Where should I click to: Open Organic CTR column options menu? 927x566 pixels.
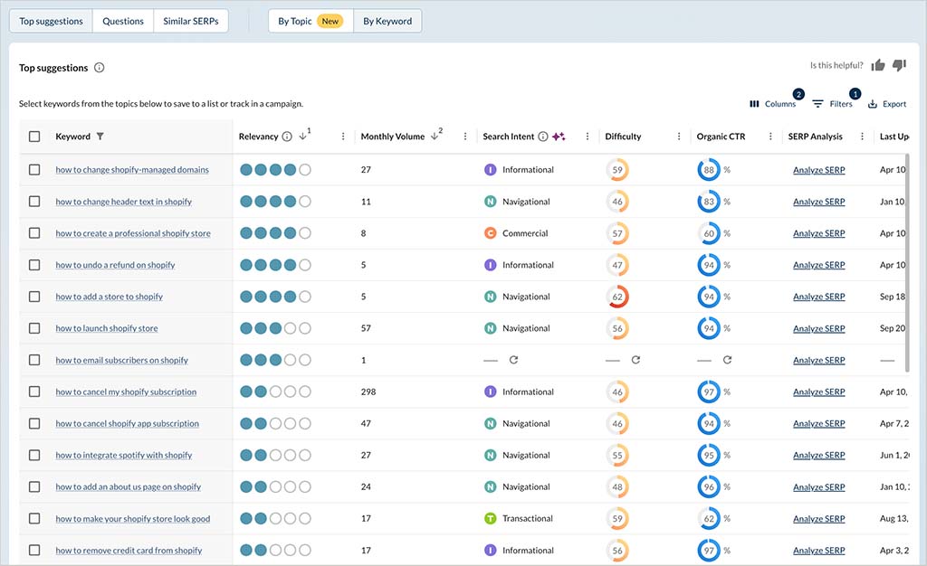pos(770,137)
